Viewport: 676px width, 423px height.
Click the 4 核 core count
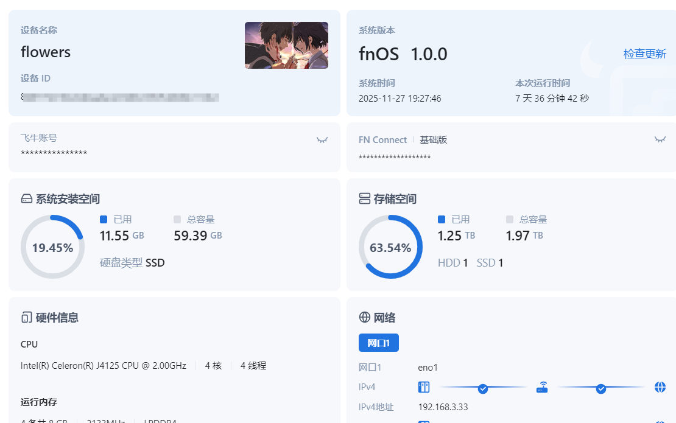click(213, 366)
